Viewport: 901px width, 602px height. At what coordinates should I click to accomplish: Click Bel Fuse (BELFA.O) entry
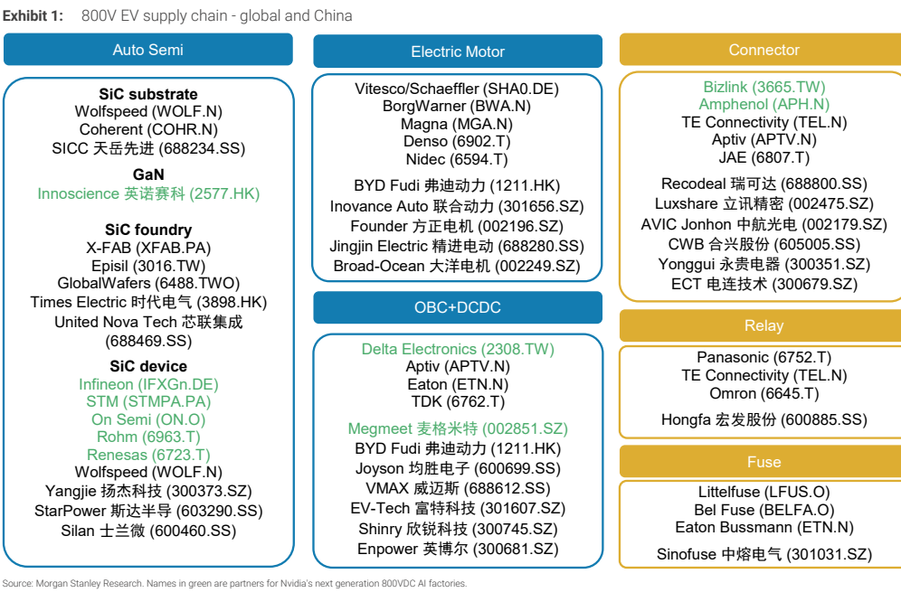[763, 510]
